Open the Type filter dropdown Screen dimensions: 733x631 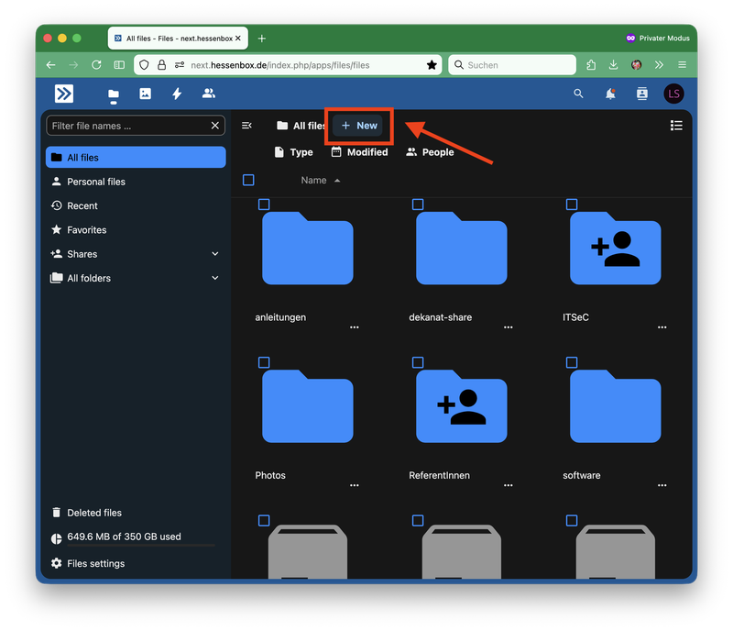[x=293, y=152]
